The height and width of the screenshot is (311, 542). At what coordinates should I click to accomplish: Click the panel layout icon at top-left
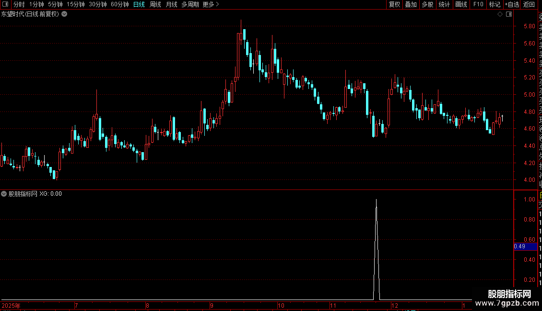tap(5, 4)
